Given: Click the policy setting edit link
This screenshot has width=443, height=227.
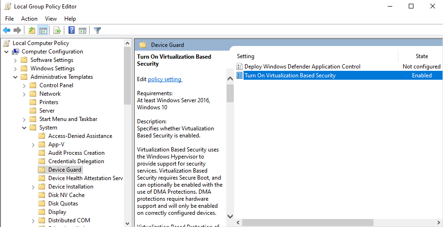Looking at the screenshot, I should click(165, 79).
